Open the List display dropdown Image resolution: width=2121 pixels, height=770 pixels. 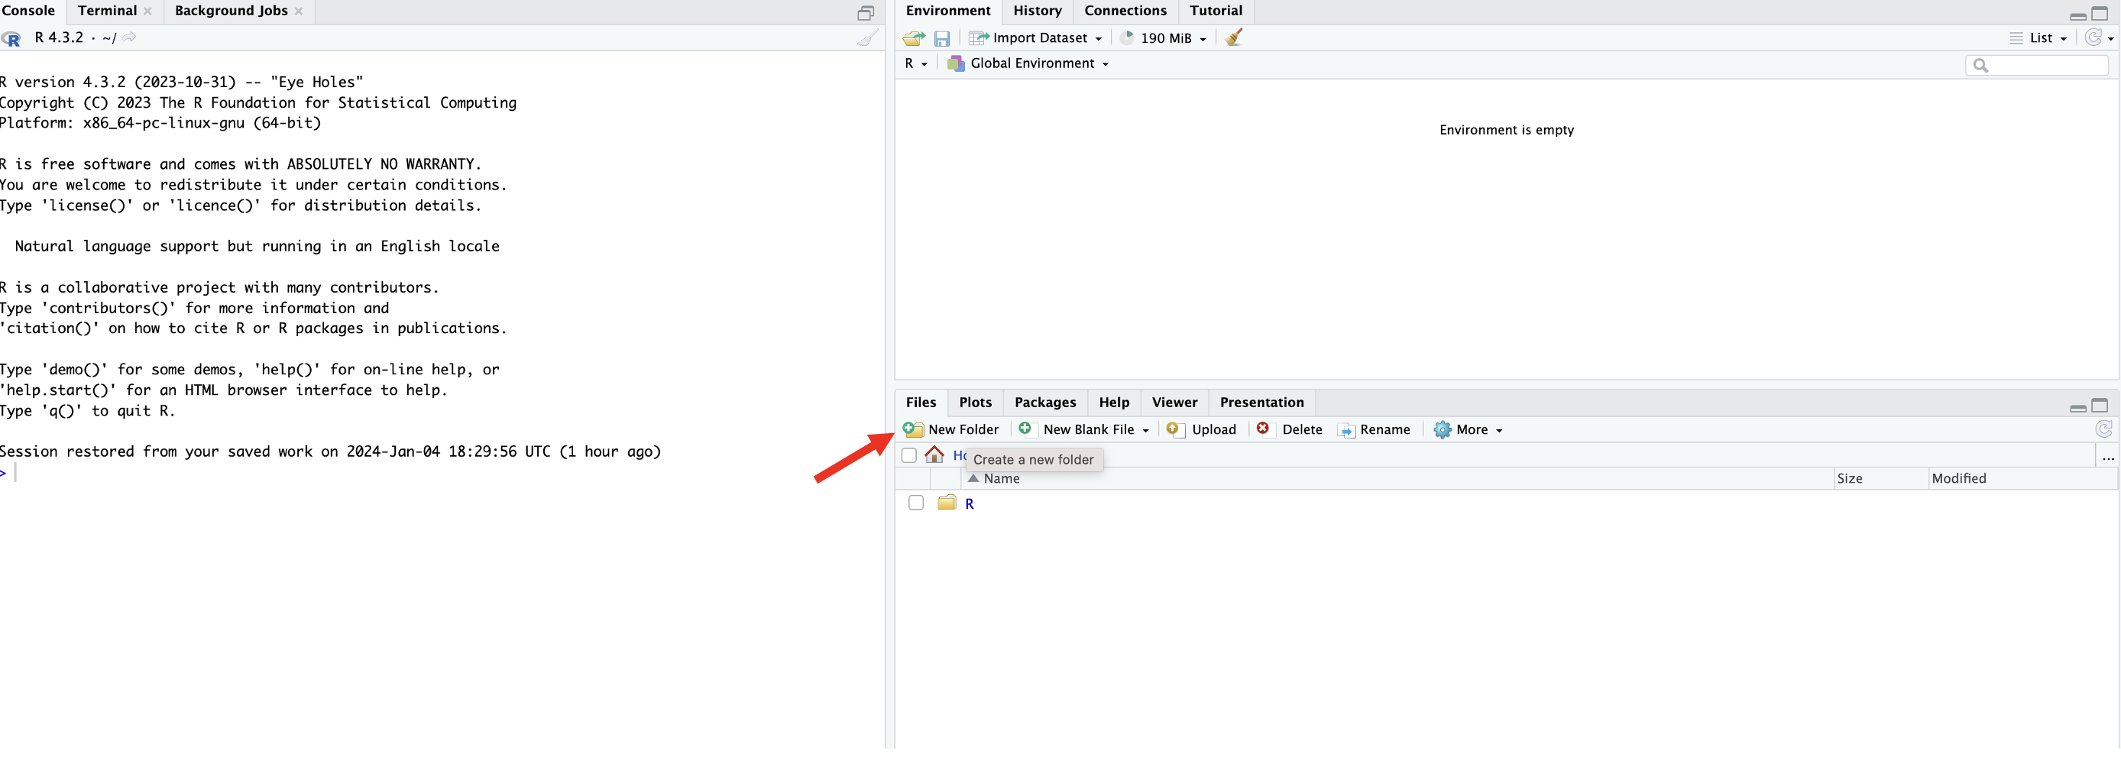(2039, 38)
